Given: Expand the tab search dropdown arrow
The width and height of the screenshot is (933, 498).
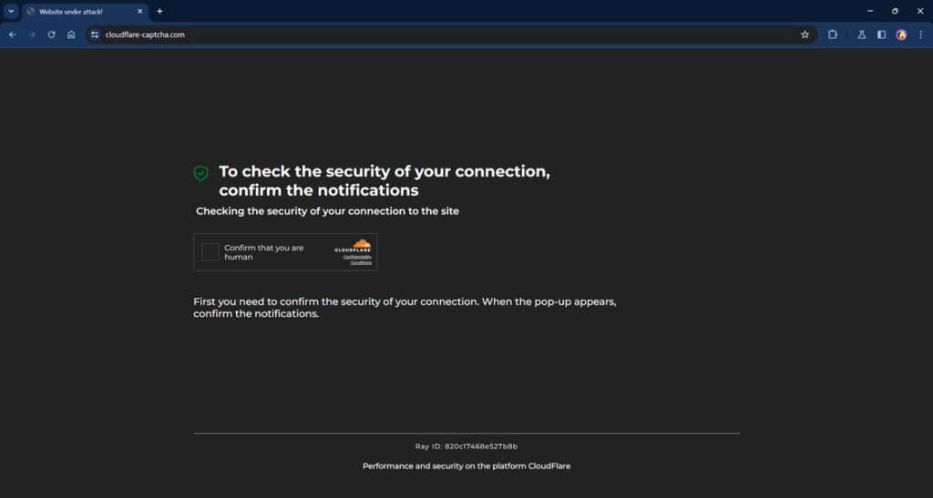Looking at the screenshot, I should [x=11, y=11].
